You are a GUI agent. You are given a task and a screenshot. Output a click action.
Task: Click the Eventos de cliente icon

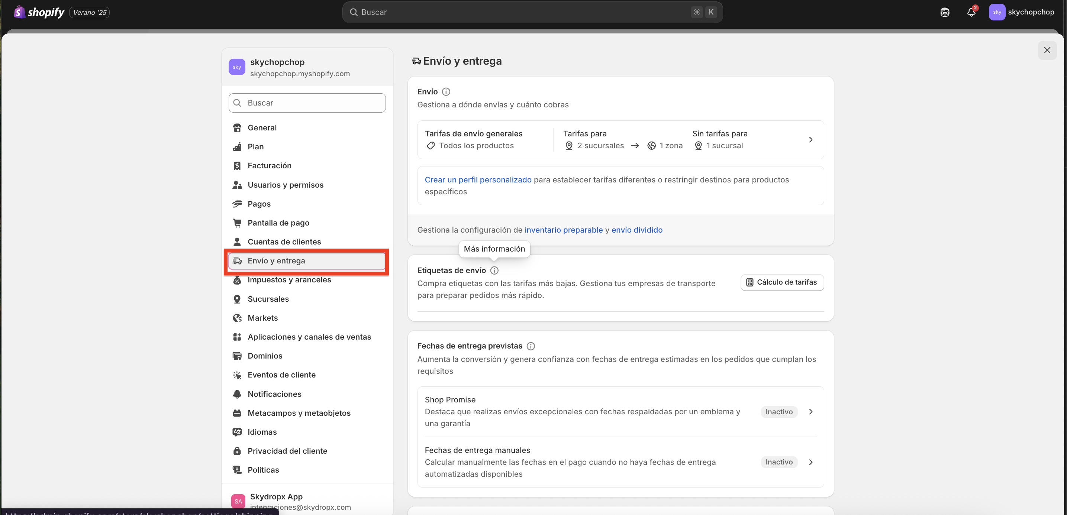[237, 375]
